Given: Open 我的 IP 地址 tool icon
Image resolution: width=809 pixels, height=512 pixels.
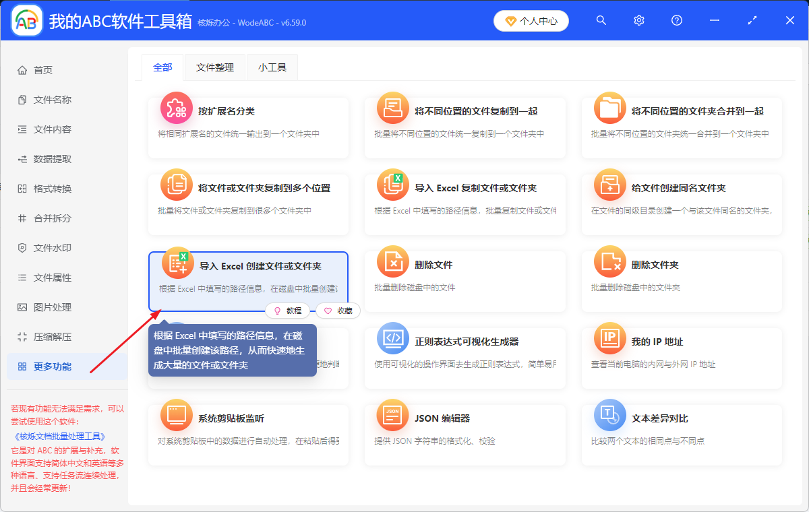Looking at the screenshot, I should [610, 339].
